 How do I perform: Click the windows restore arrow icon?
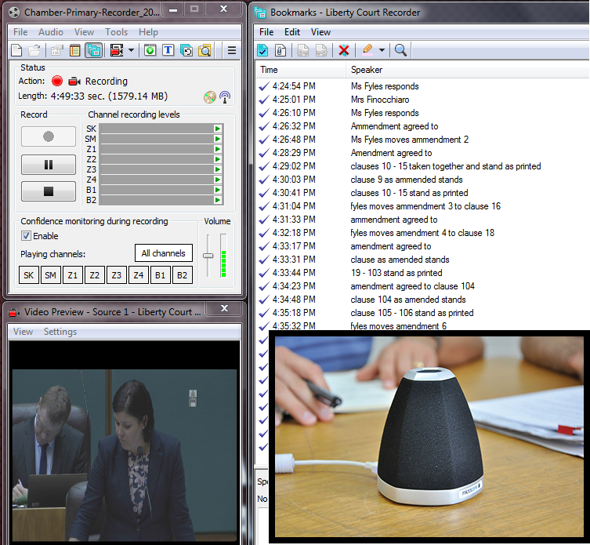tap(186, 50)
